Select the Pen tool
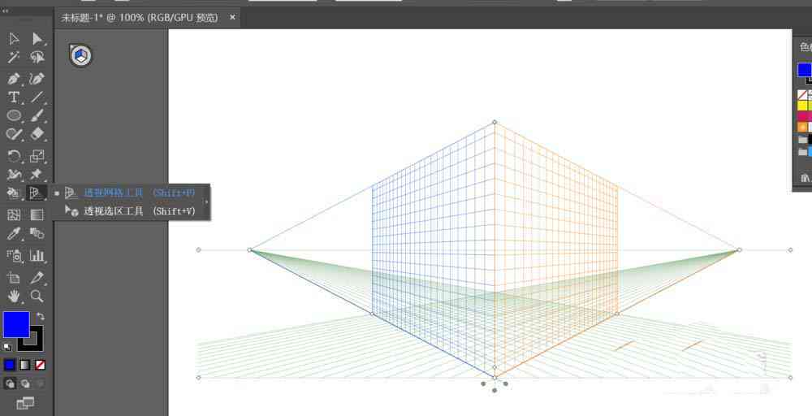The height and width of the screenshot is (416, 812). coord(14,79)
